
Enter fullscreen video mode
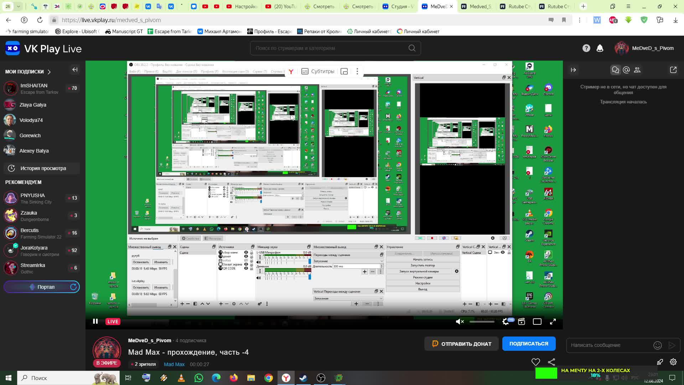pyautogui.click(x=553, y=322)
